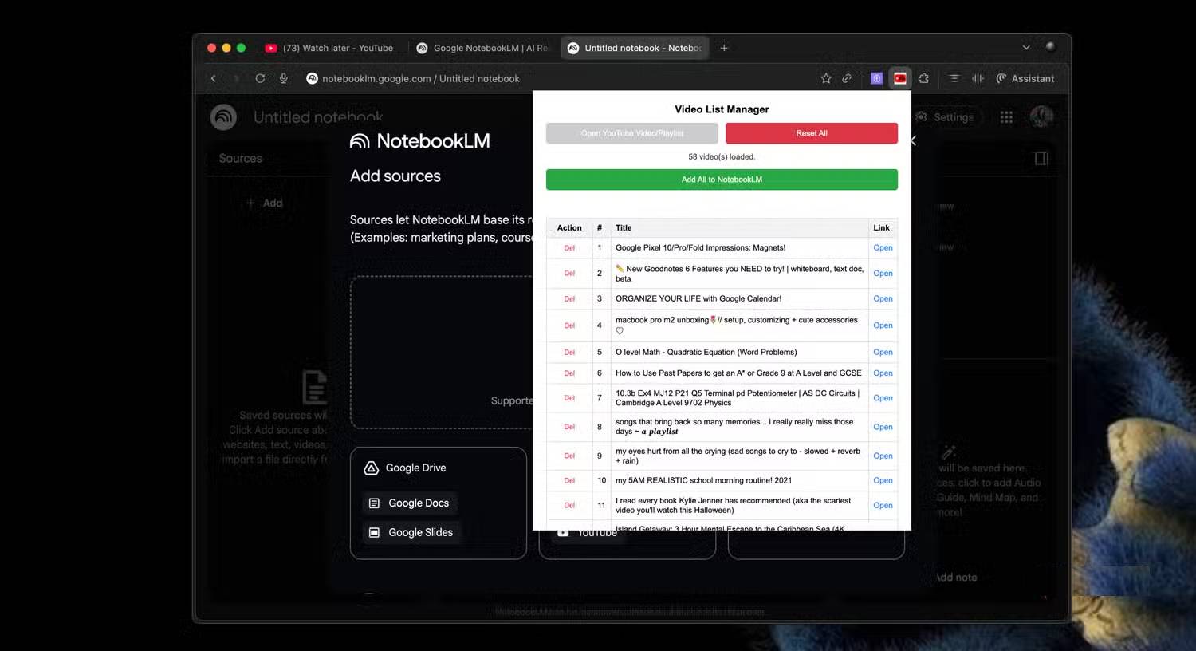Viewport: 1196px width, 651px height.
Task: Bookmark the page with the star icon
Action: tap(826, 78)
